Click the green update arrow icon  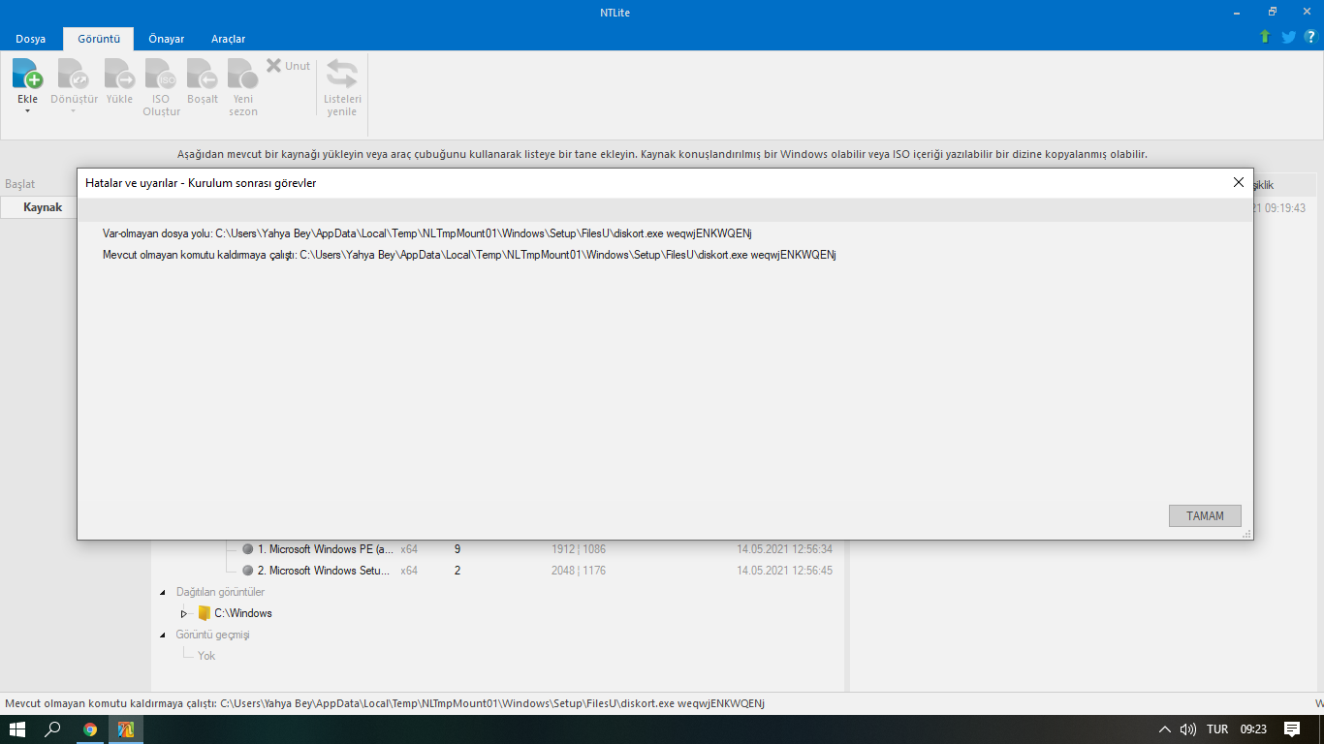[x=1265, y=37]
